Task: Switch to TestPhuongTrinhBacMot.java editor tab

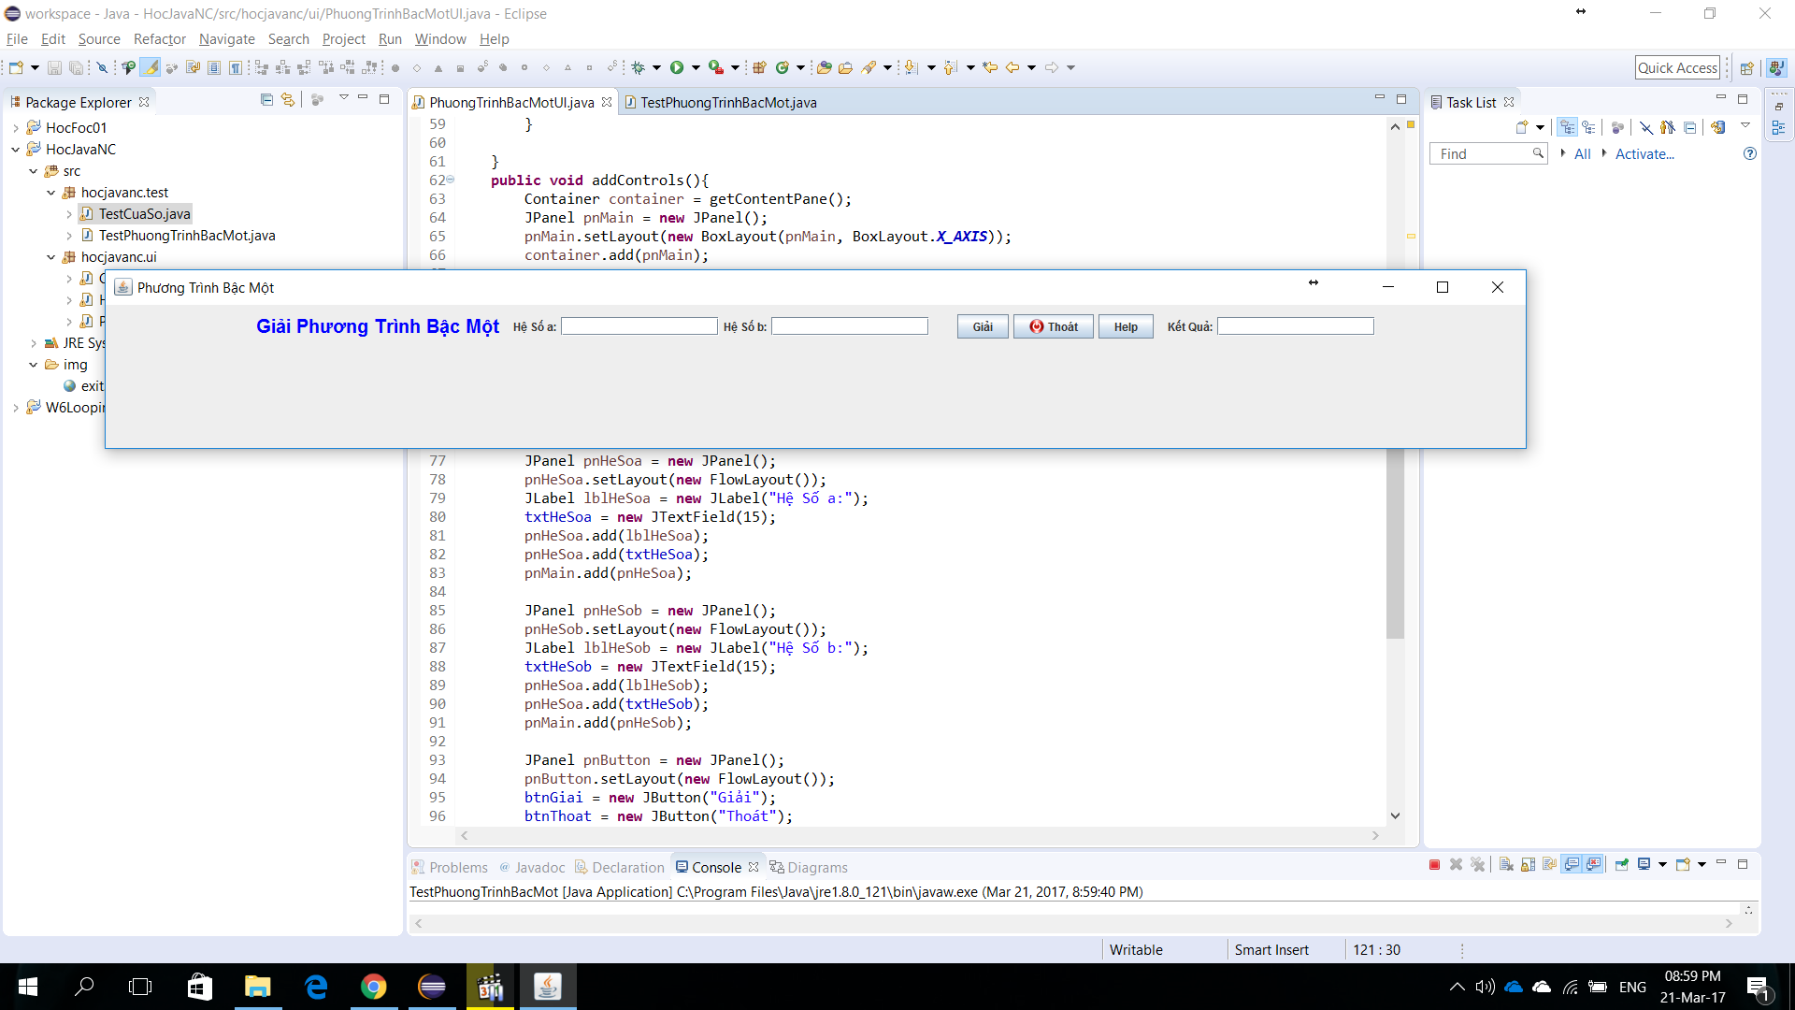Action: (727, 102)
